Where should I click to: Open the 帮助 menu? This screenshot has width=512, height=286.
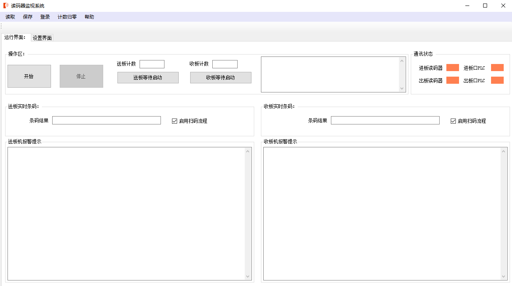89,17
